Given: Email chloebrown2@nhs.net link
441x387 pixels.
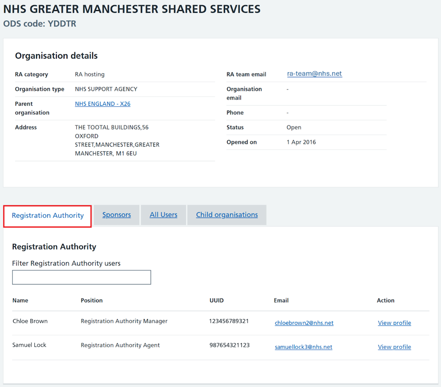Looking at the screenshot, I should [x=304, y=323].
